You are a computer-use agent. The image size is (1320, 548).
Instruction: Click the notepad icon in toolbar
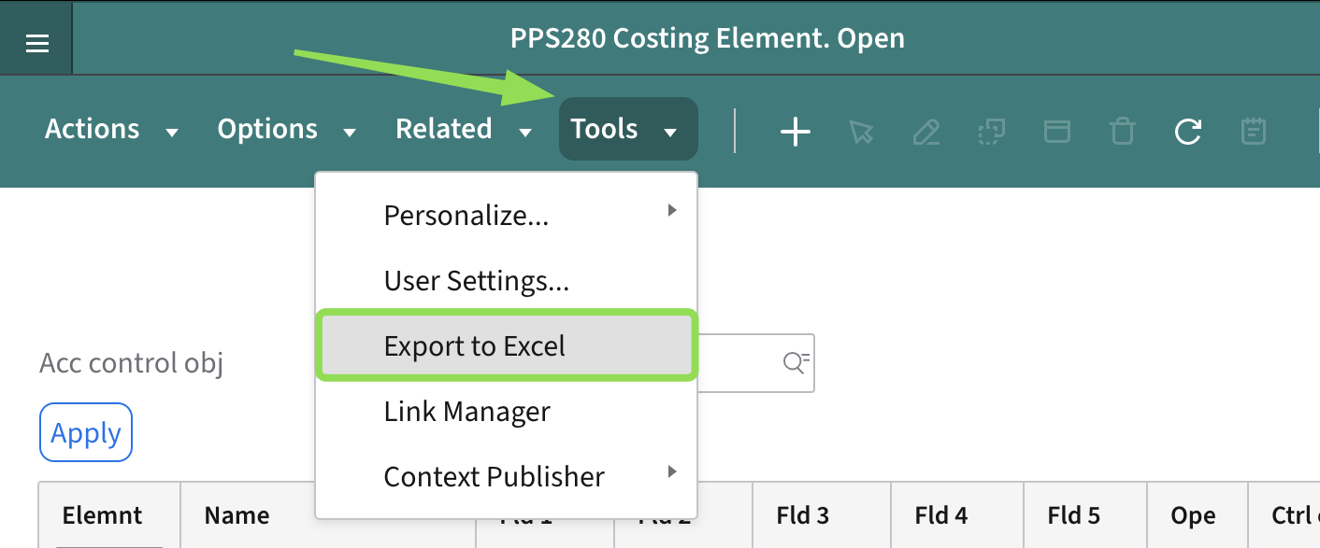coord(1253,132)
